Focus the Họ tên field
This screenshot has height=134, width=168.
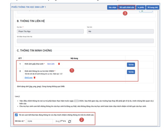click(50, 31)
